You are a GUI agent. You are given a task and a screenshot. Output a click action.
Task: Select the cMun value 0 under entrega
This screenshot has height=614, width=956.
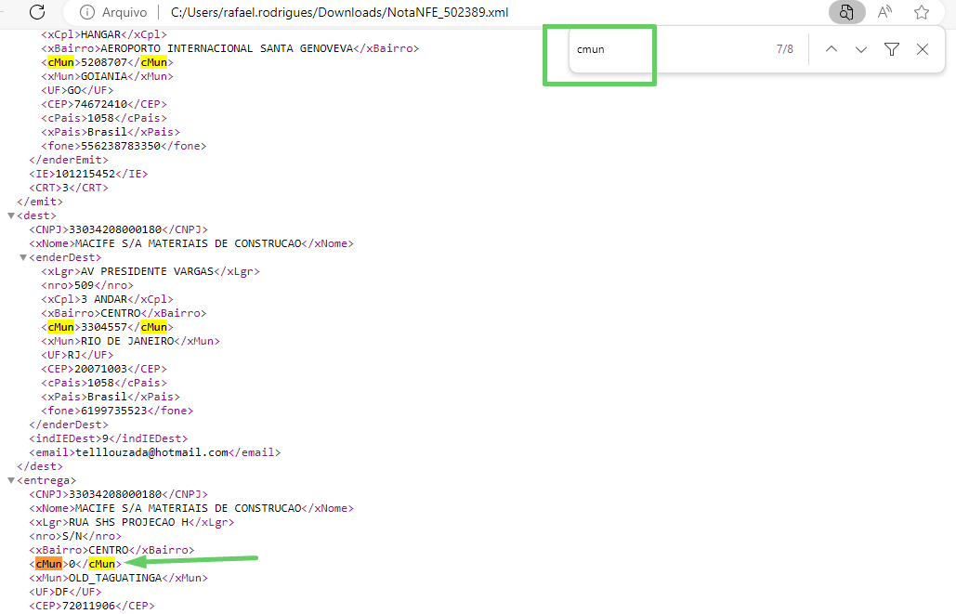pyautogui.click(x=72, y=564)
